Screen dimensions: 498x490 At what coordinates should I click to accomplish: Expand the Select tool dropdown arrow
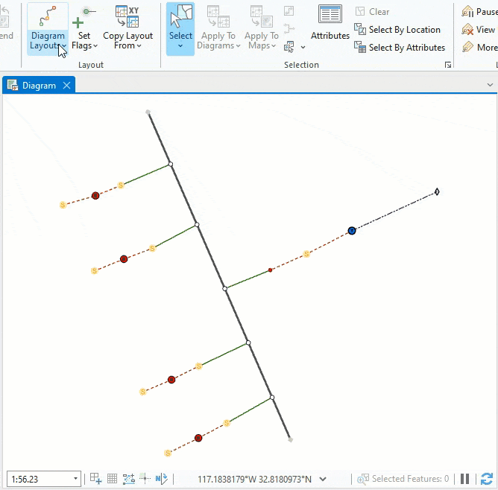[x=180, y=46]
